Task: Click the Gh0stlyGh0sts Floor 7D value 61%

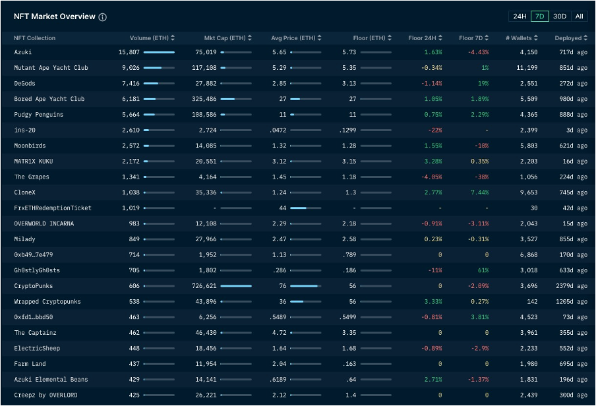Action: tap(483, 270)
